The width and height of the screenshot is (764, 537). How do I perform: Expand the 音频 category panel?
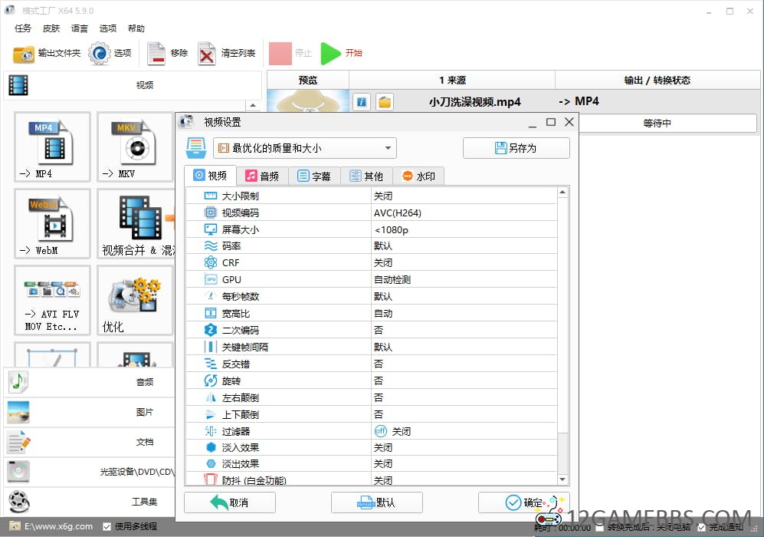pyautogui.click(x=90, y=382)
